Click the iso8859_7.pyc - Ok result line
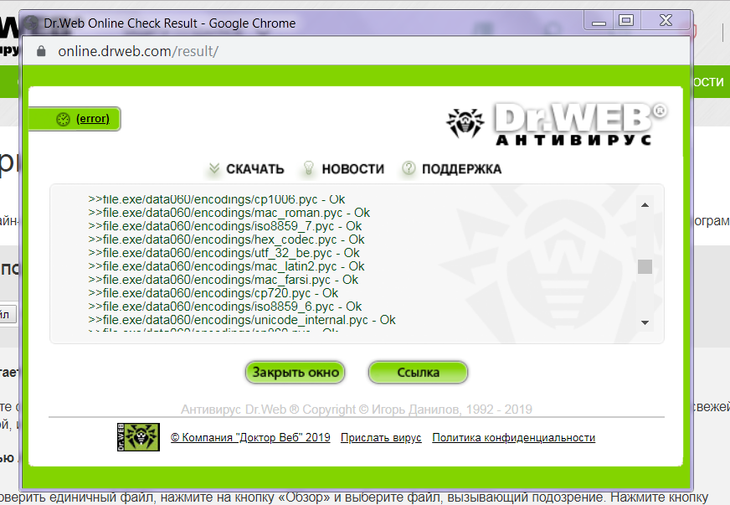The height and width of the screenshot is (505, 730). pyautogui.click(x=225, y=226)
